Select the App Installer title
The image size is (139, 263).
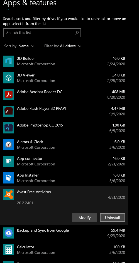tap(28, 175)
